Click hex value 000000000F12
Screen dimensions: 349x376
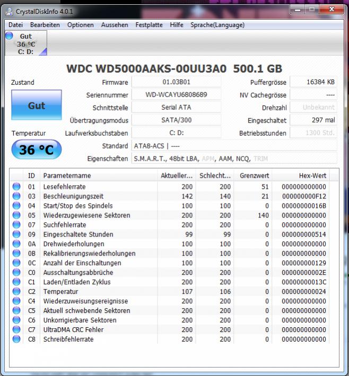pyautogui.click(x=304, y=196)
